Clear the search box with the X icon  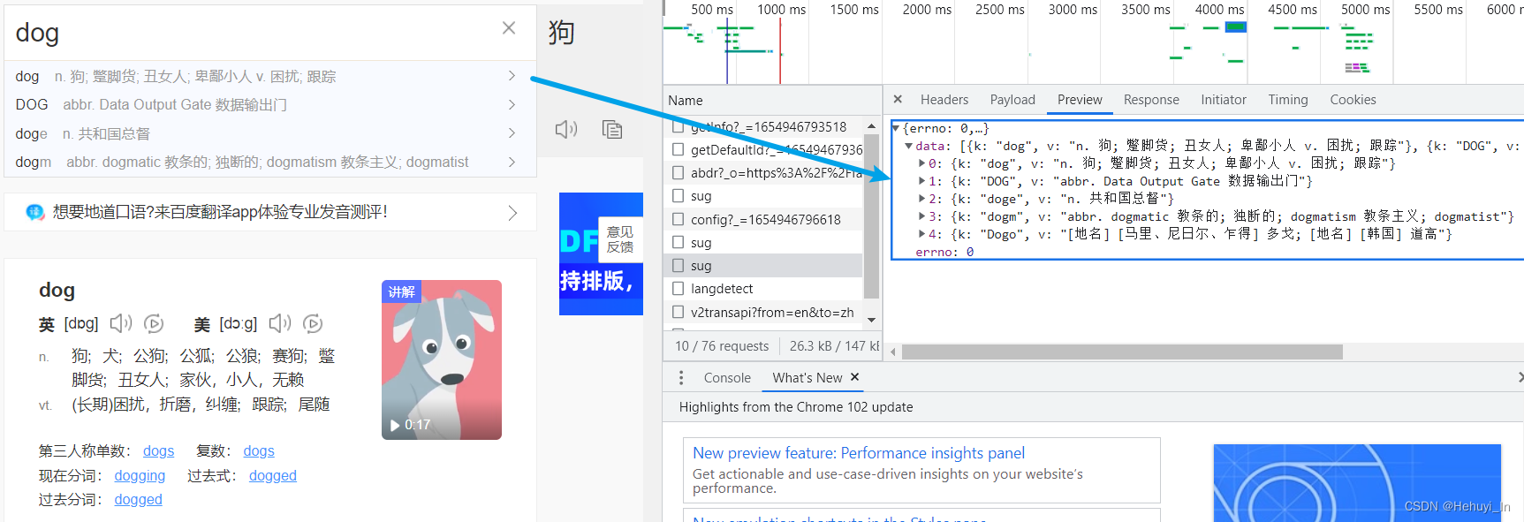coord(509,28)
